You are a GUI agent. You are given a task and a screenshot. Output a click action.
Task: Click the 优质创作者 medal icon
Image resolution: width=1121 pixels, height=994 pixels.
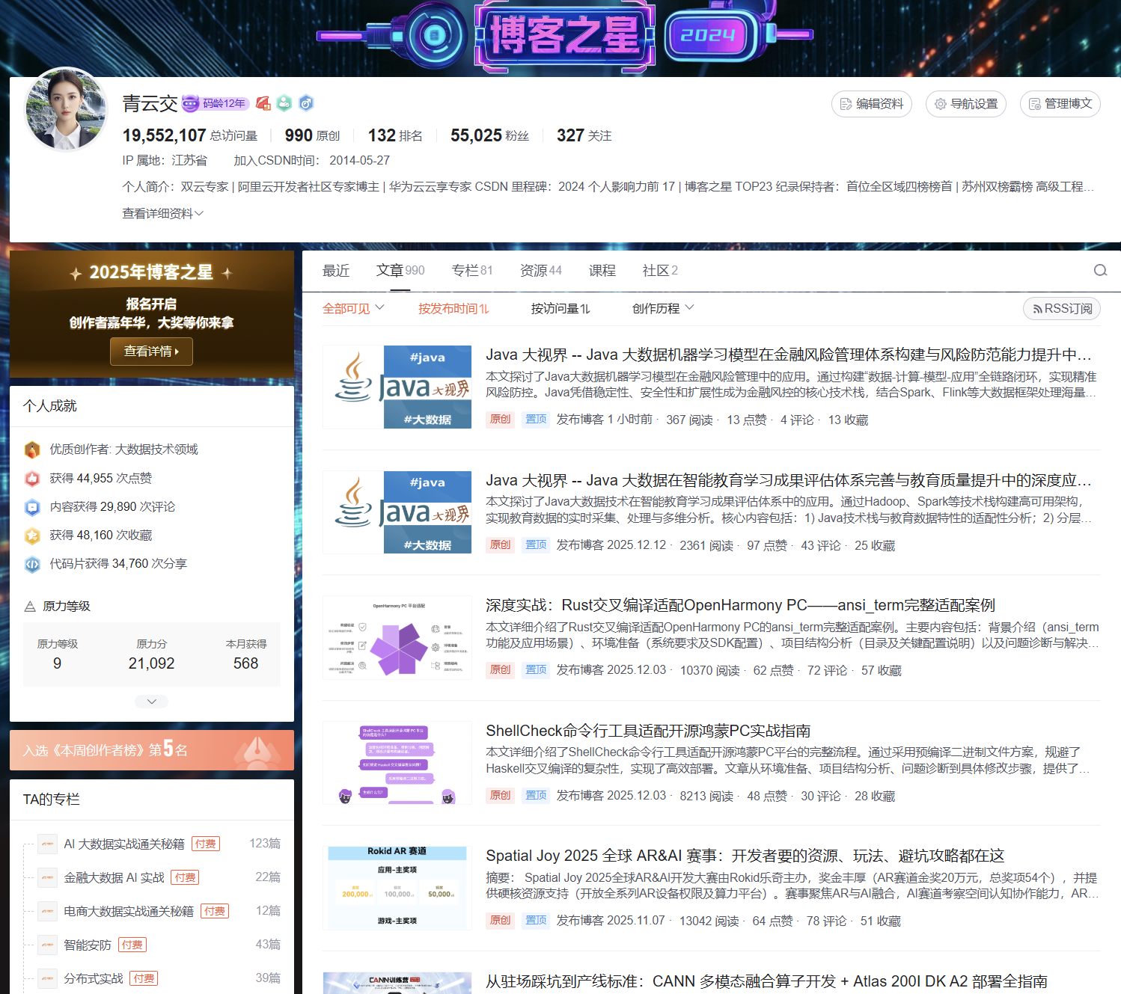pyautogui.click(x=32, y=450)
